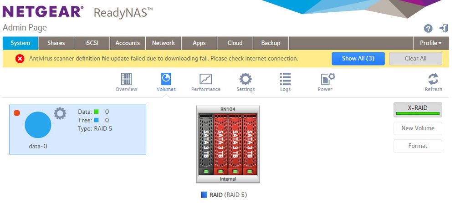Open data-0 volume gear settings
This screenshot has height=203, width=455.
[x=60, y=113]
